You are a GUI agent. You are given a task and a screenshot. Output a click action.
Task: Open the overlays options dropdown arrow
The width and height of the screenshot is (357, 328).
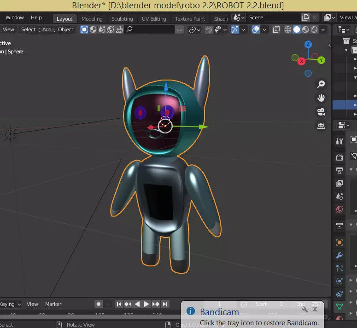coord(264,29)
